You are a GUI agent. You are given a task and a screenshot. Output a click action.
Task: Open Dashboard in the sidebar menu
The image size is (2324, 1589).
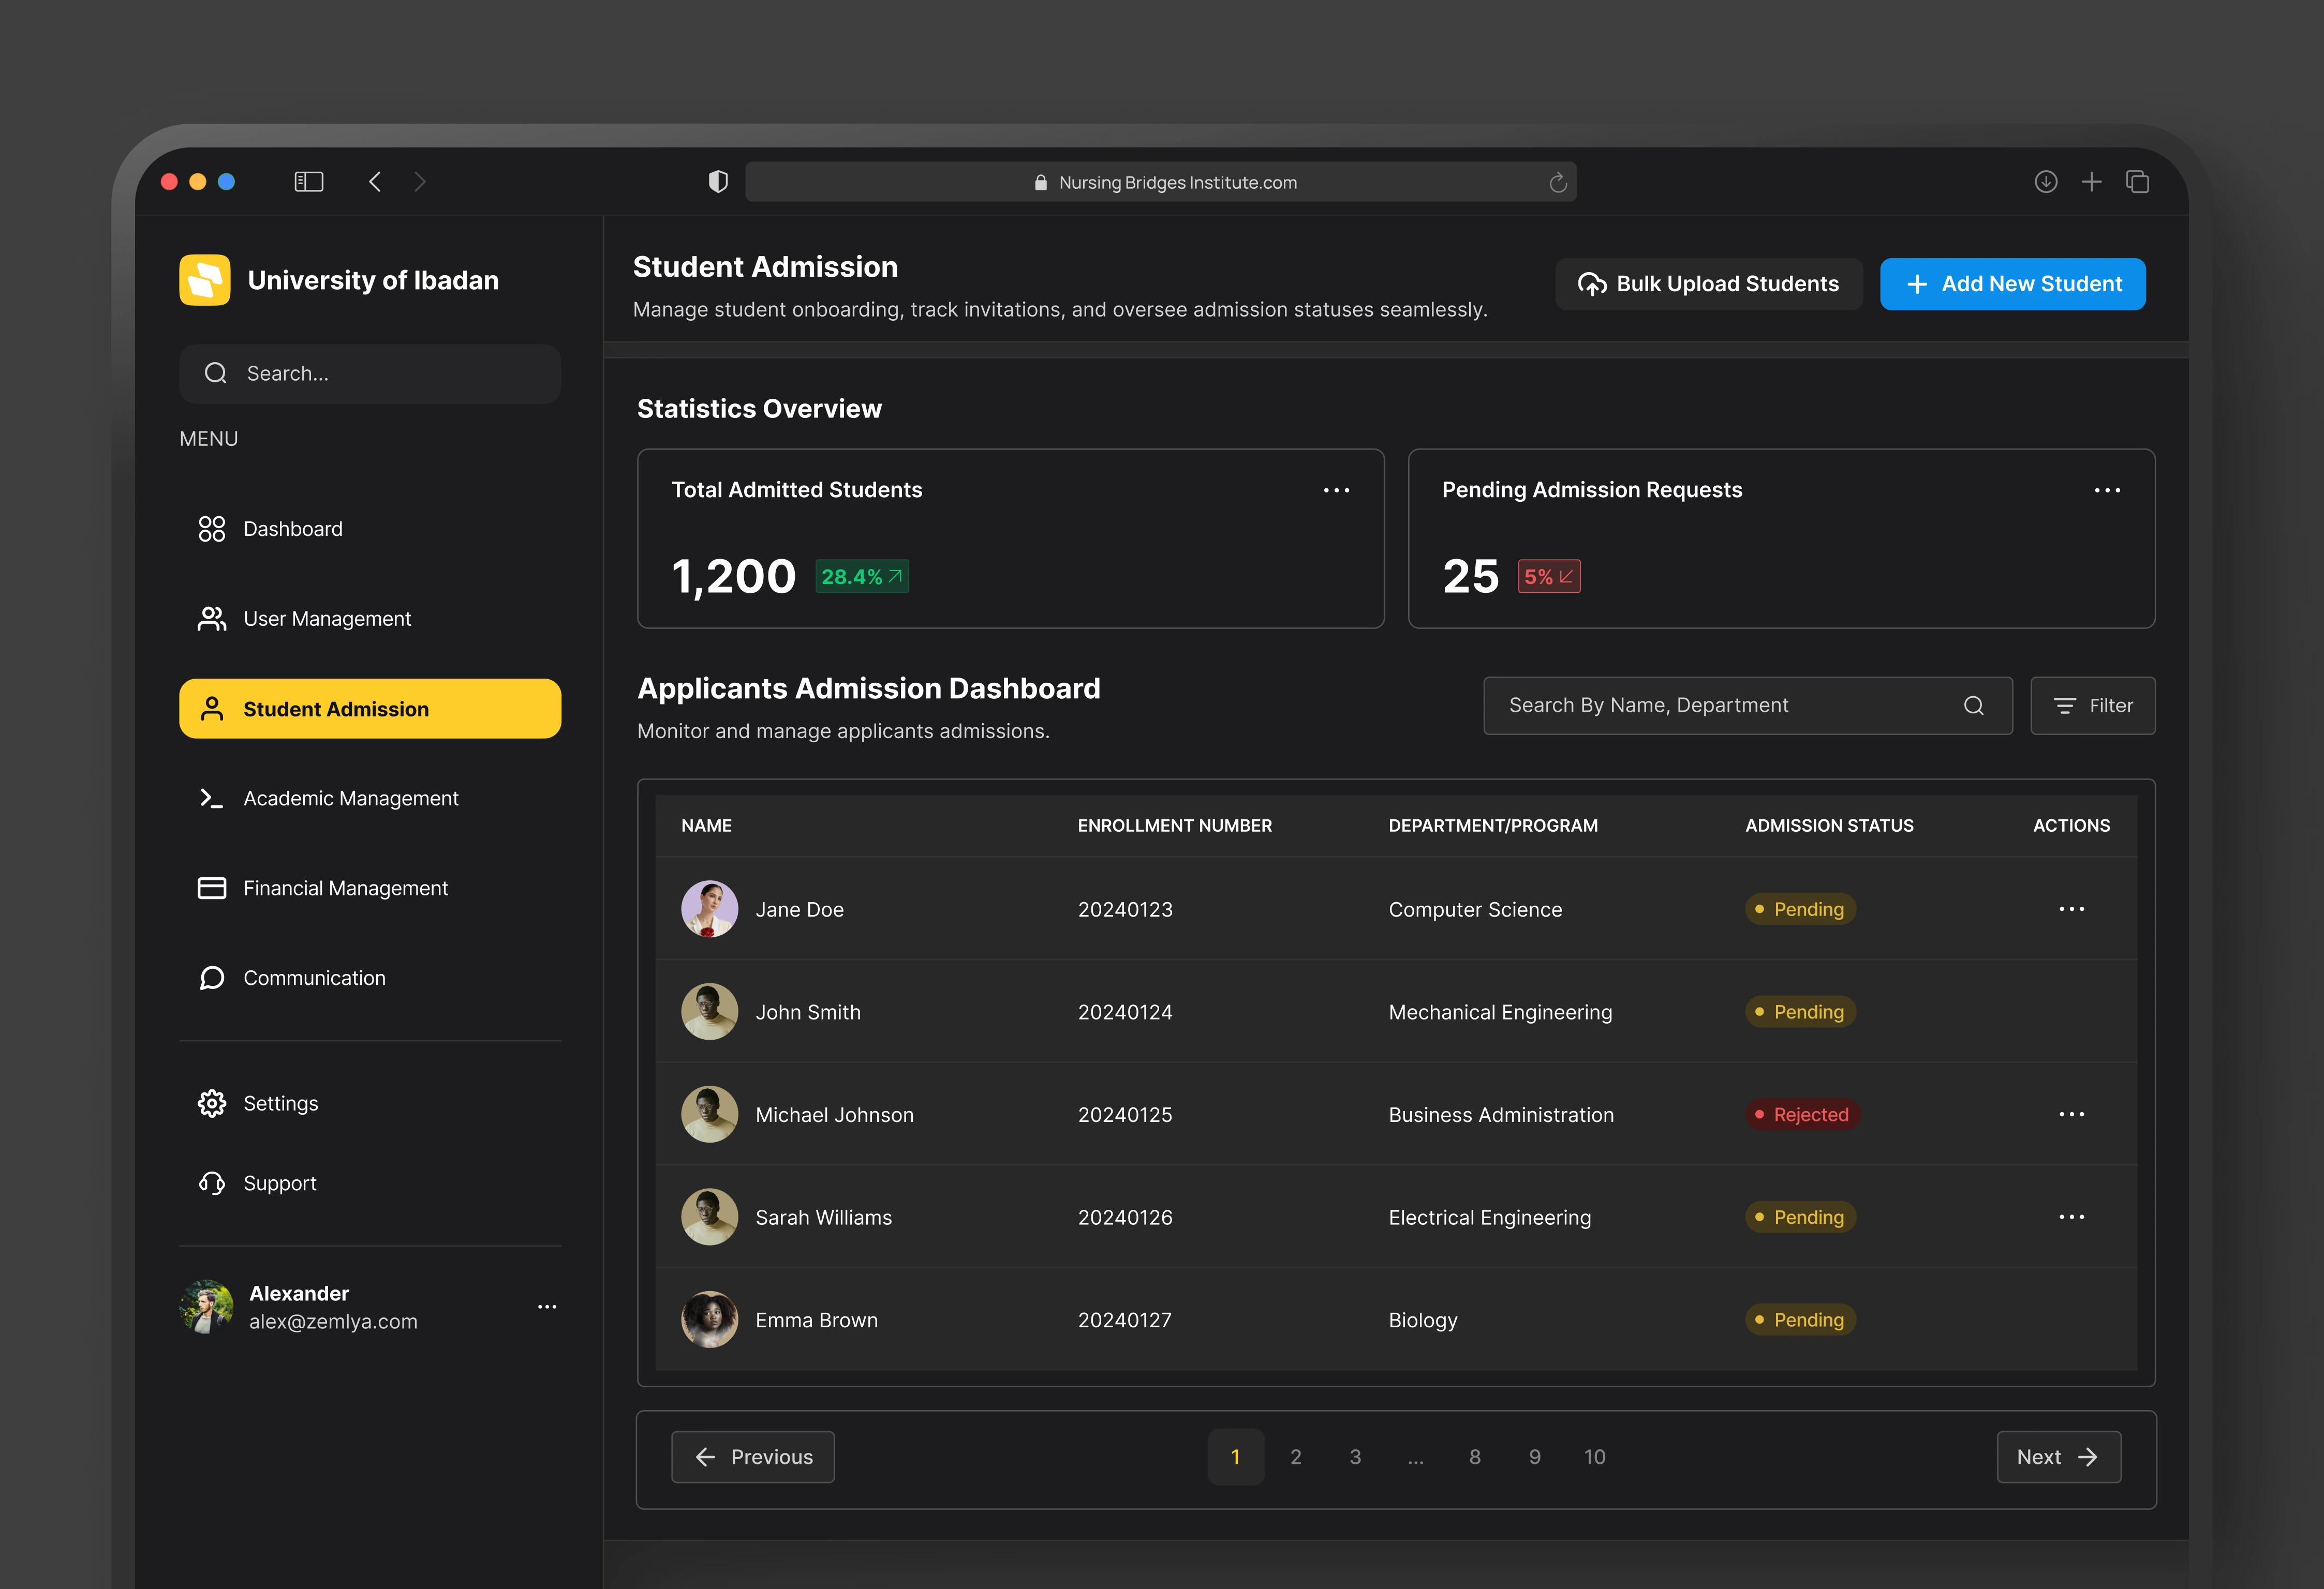click(292, 529)
